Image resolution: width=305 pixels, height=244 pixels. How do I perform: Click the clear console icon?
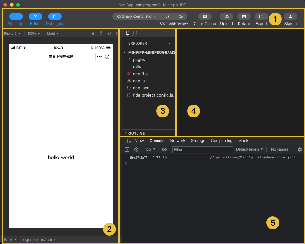(x=136, y=149)
